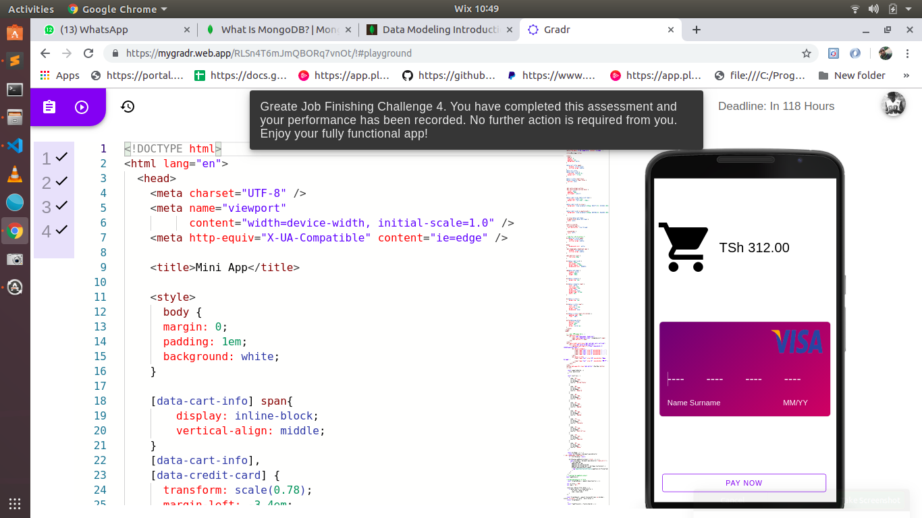Click the shopping cart icon in preview

point(683,248)
